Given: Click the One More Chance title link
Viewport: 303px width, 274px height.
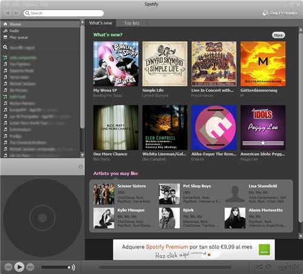Looking at the screenshot, I should click(x=110, y=154).
